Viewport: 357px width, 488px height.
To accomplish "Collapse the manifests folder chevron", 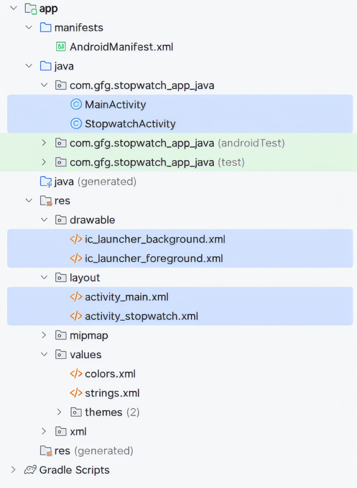I will tap(29, 27).
